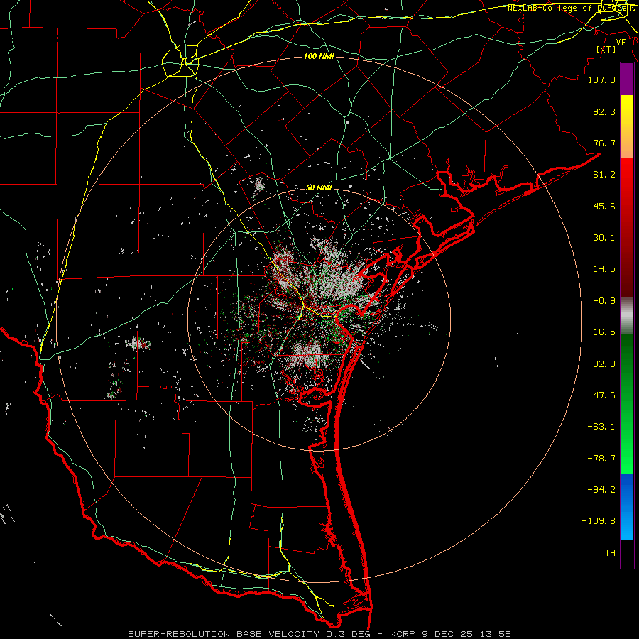639x639 pixels.
Task: Select the -0.9 velocity scale value
Action: [x=604, y=301]
